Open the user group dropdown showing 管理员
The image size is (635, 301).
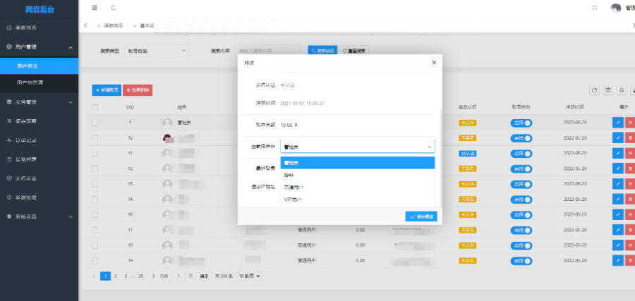[x=357, y=147]
